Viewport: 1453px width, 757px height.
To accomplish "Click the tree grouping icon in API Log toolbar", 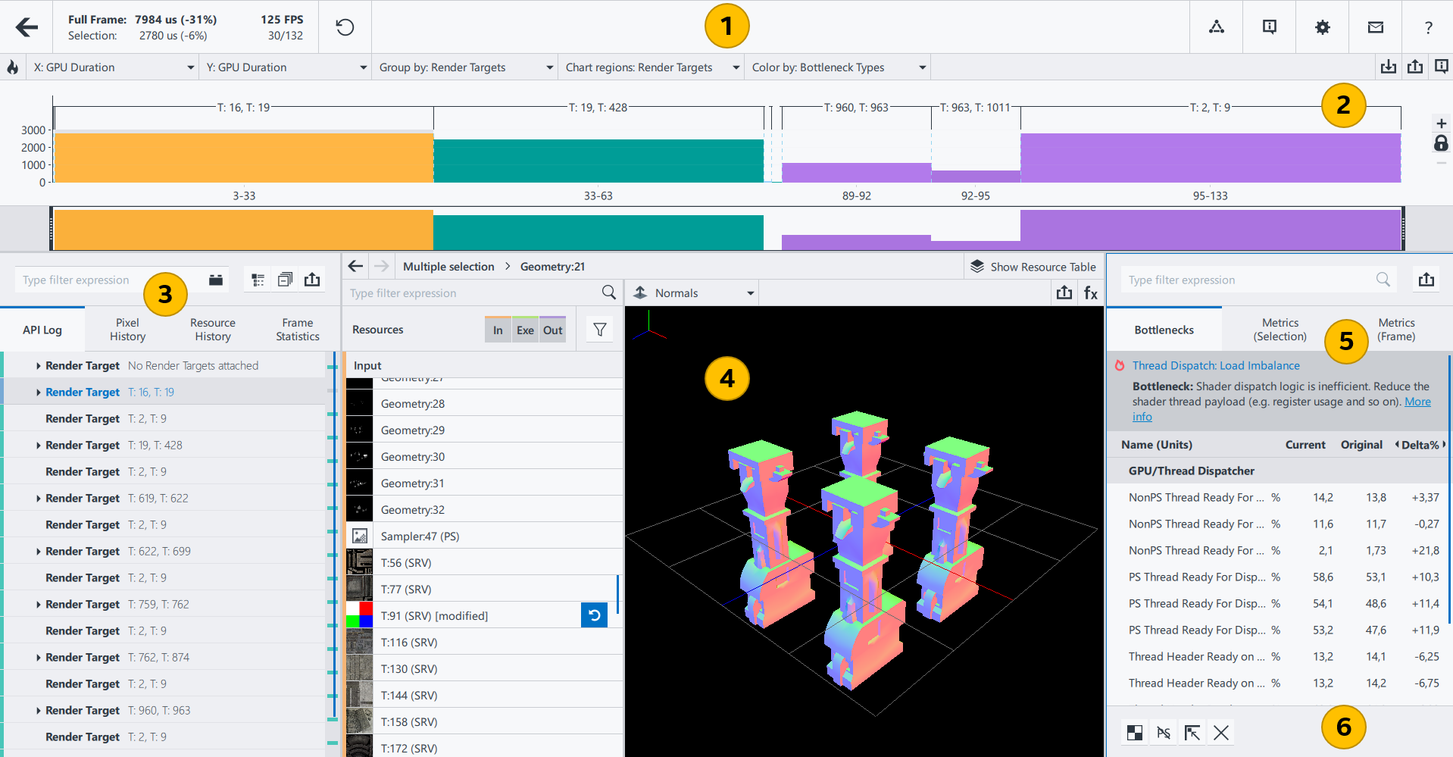I will click(258, 280).
